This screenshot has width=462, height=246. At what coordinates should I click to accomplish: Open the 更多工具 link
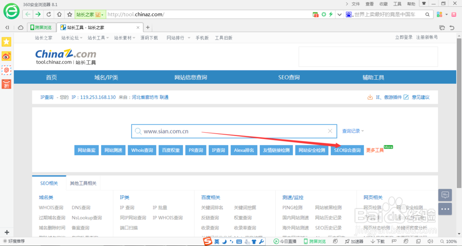tap(375, 150)
